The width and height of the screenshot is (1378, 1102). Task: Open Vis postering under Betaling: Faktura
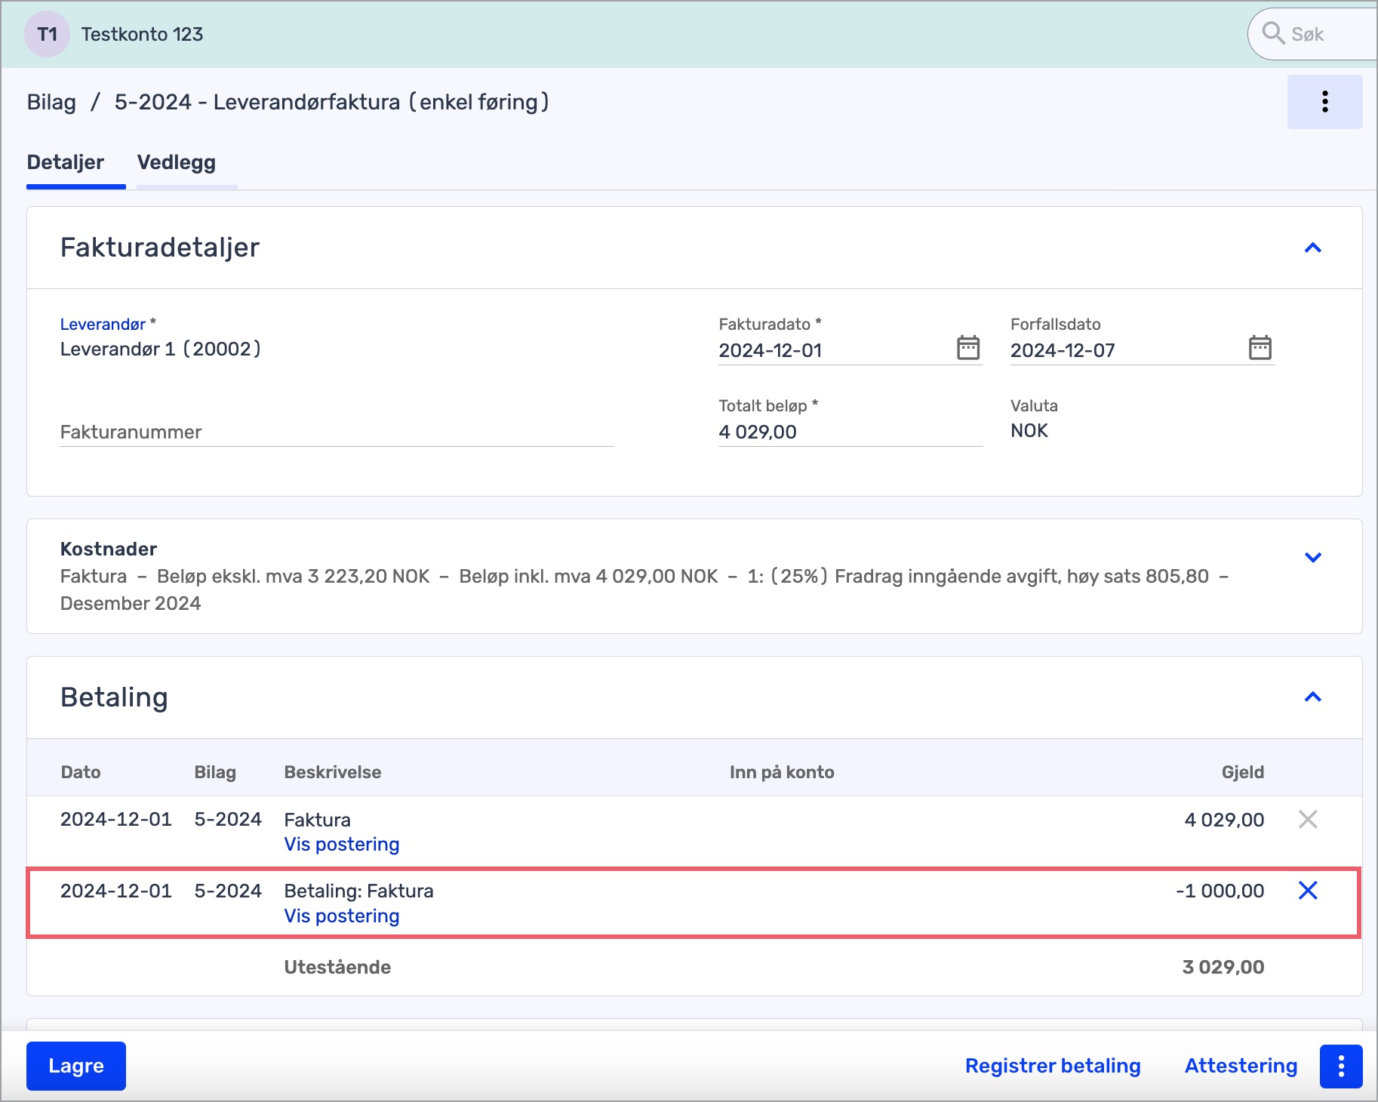click(x=342, y=916)
